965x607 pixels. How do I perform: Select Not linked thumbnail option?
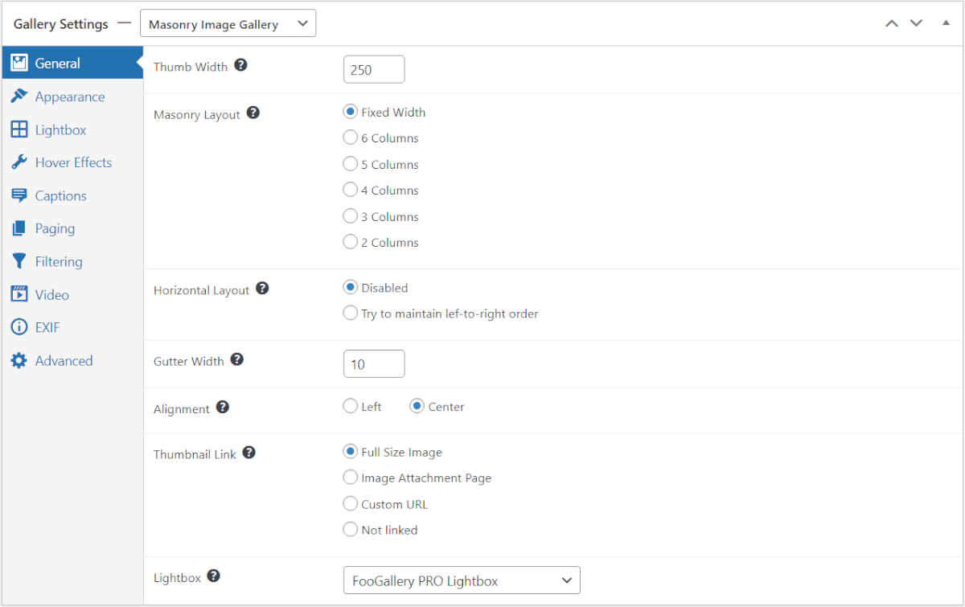(x=350, y=529)
